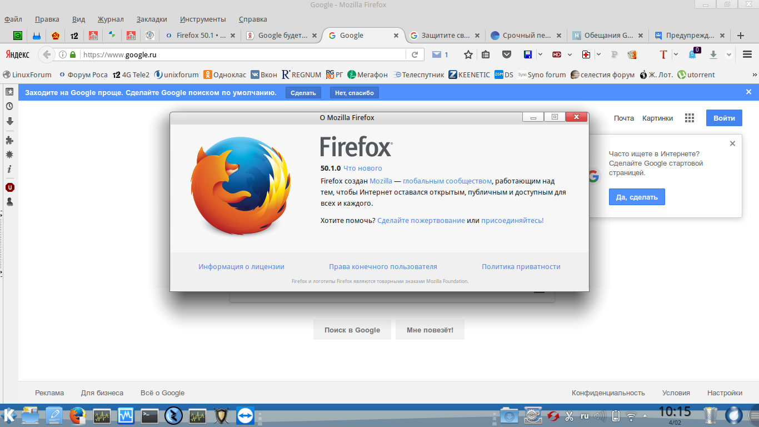Open the Мегафон bookmark
The height and width of the screenshot is (427, 759).
tap(368, 75)
